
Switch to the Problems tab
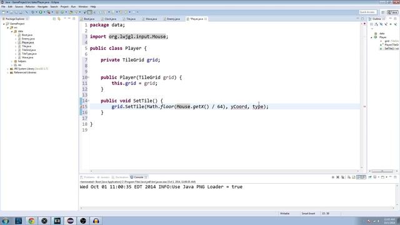87,177
